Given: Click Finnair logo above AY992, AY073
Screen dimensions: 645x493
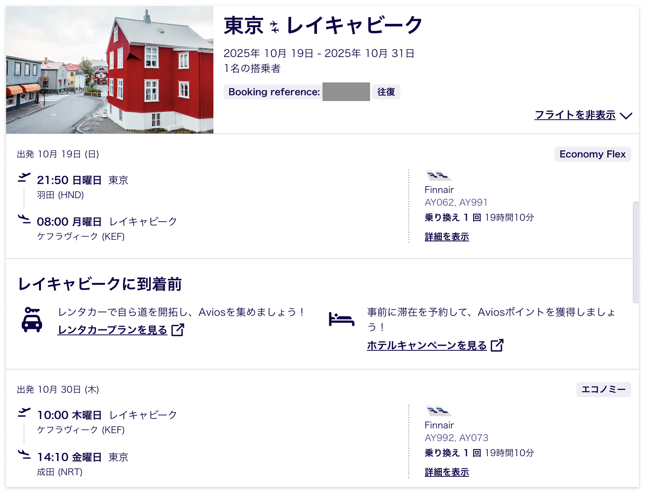Looking at the screenshot, I should point(438,410).
